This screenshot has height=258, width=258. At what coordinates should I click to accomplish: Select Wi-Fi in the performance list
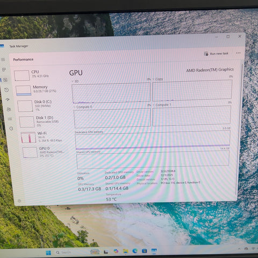point(44,137)
